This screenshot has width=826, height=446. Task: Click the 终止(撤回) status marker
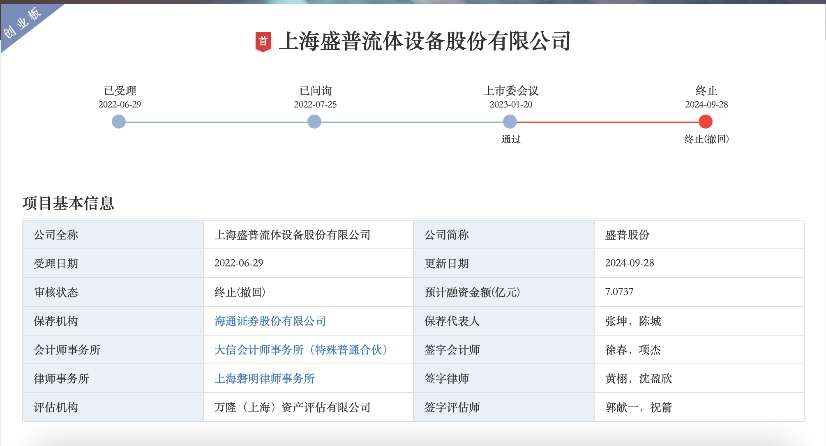705,140
